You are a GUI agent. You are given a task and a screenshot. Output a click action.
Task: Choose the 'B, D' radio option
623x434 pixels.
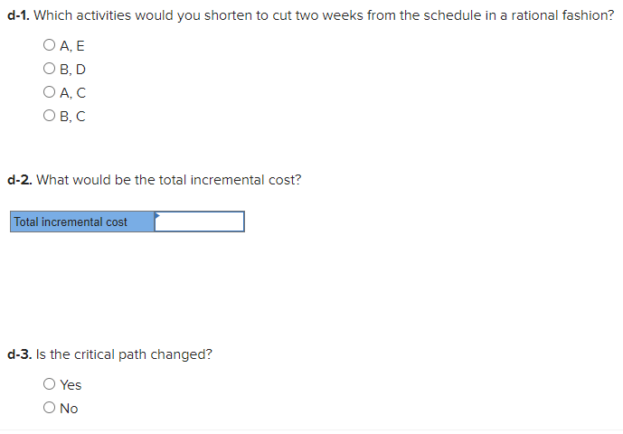[49, 69]
